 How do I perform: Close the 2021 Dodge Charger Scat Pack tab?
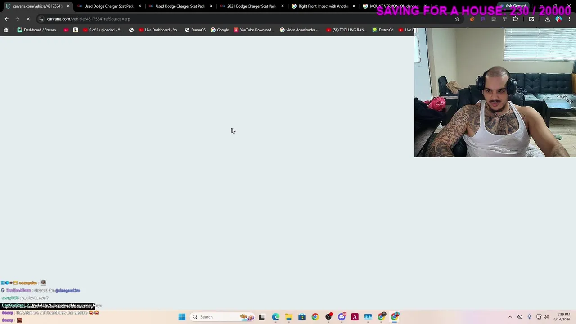(283, 6)
